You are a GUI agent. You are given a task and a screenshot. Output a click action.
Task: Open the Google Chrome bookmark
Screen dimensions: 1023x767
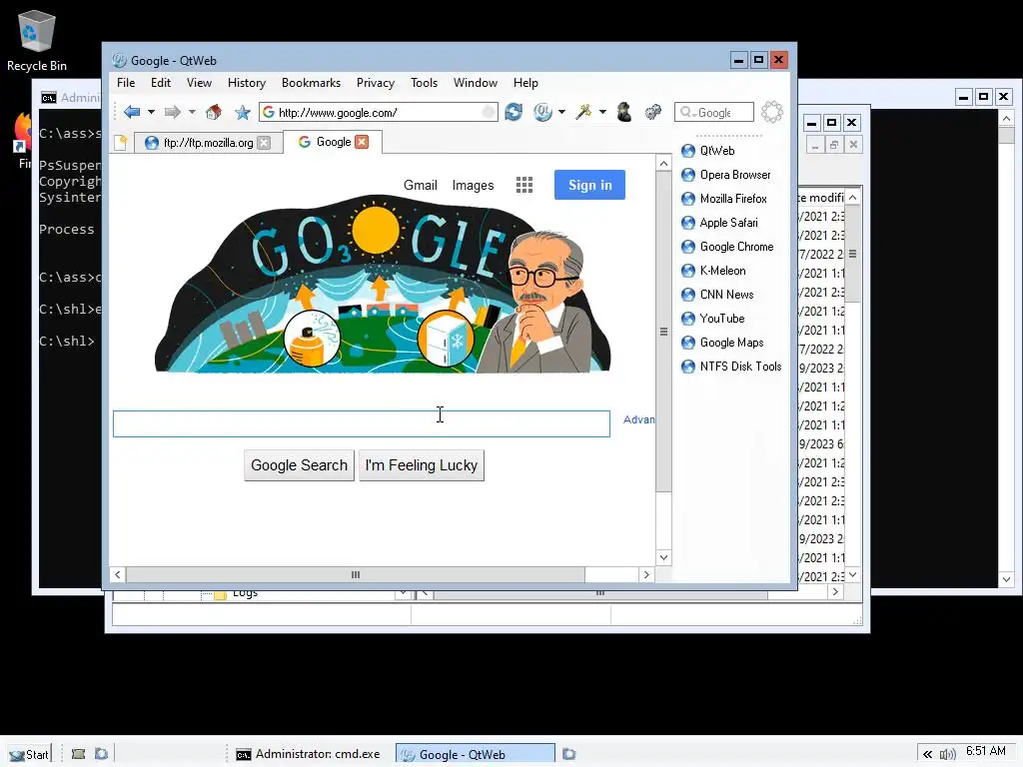point(727,247)
